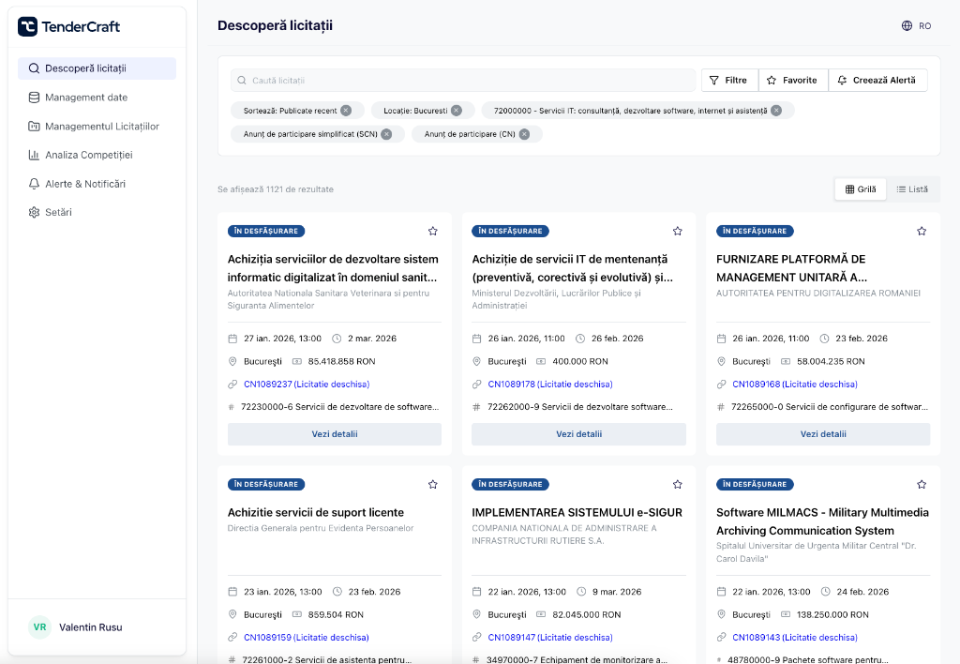Star the Software MILMACS tender card

(922, 485)
